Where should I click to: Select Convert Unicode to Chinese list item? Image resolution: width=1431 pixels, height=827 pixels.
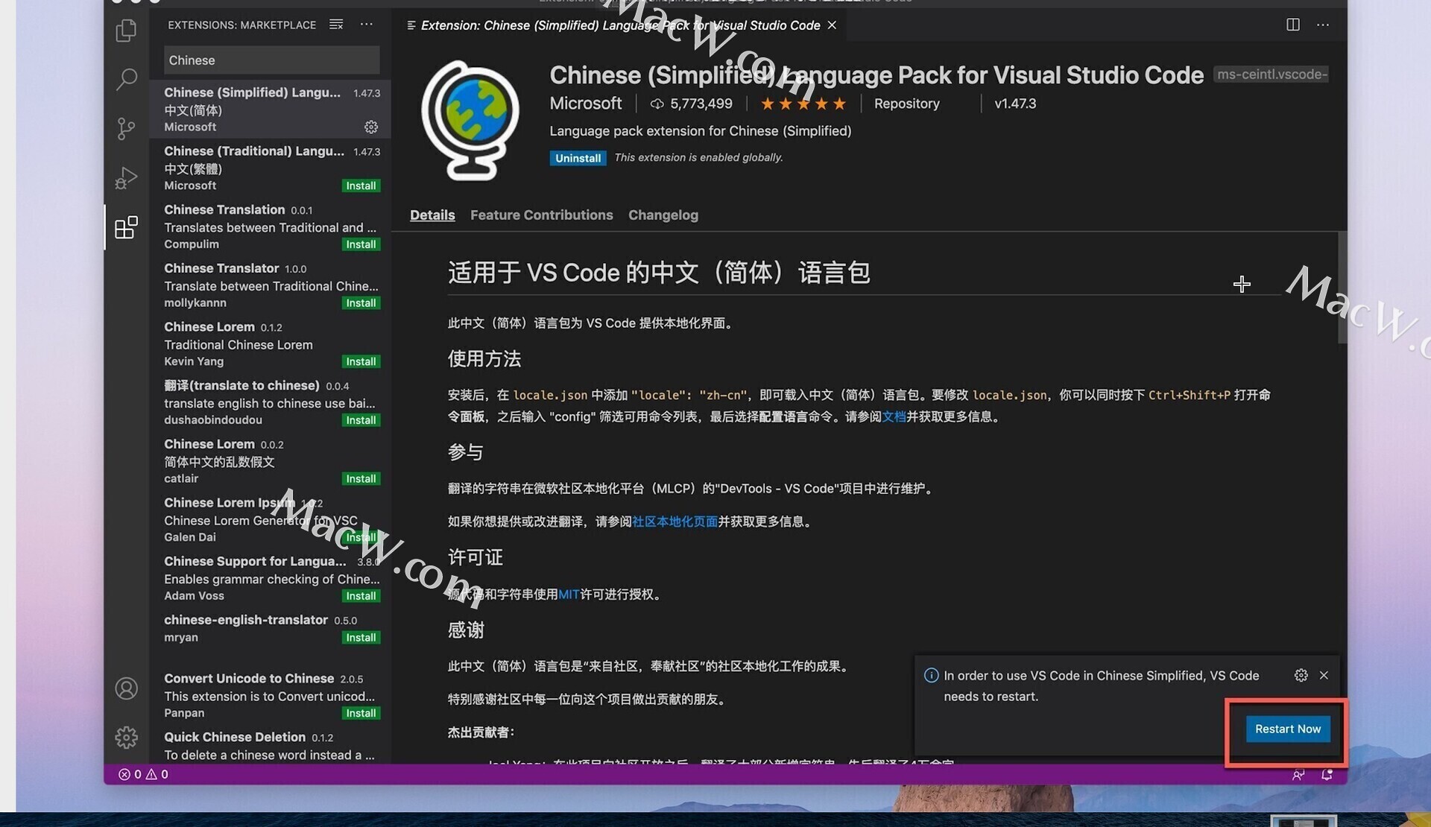coord(270,695)
